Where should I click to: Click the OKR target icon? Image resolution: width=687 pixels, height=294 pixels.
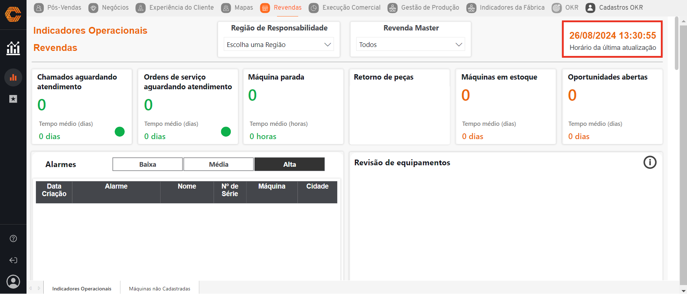[x=557, y=8]
